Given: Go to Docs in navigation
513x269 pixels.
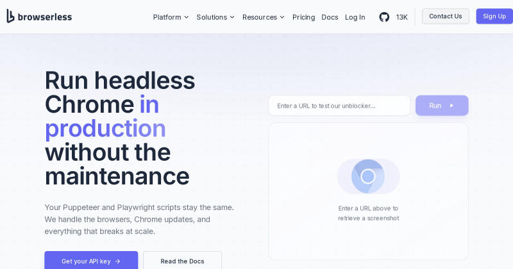Looking at the screenshot, I should 330,17.
